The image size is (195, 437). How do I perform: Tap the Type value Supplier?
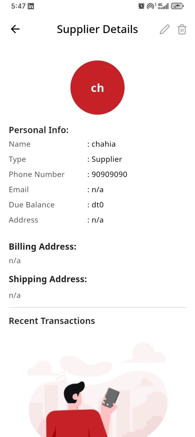click(x=107, y=159)
